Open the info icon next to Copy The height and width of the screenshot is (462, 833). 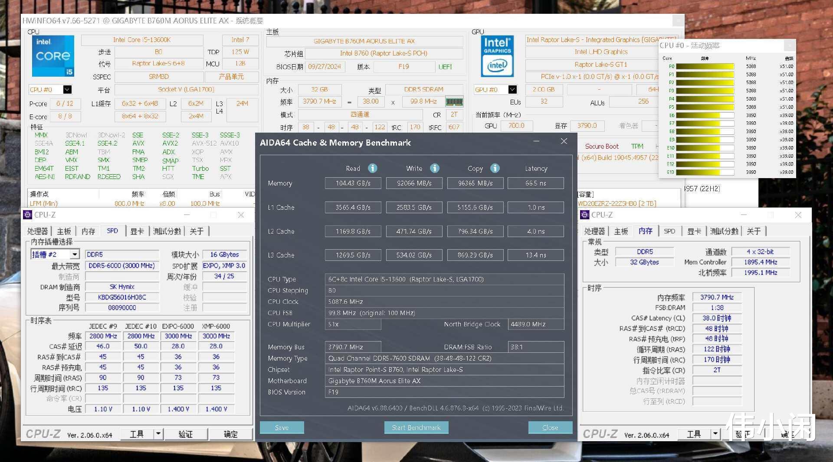[495, 168]
